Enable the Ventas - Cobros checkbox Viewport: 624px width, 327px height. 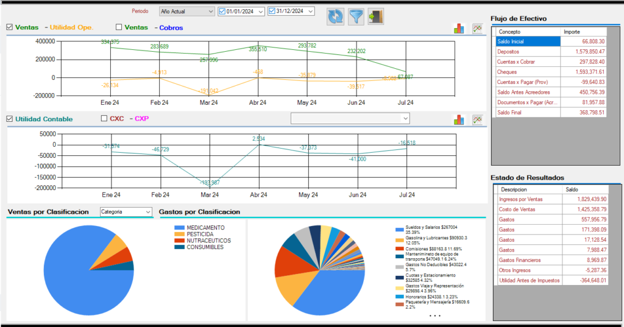(119, 27)
